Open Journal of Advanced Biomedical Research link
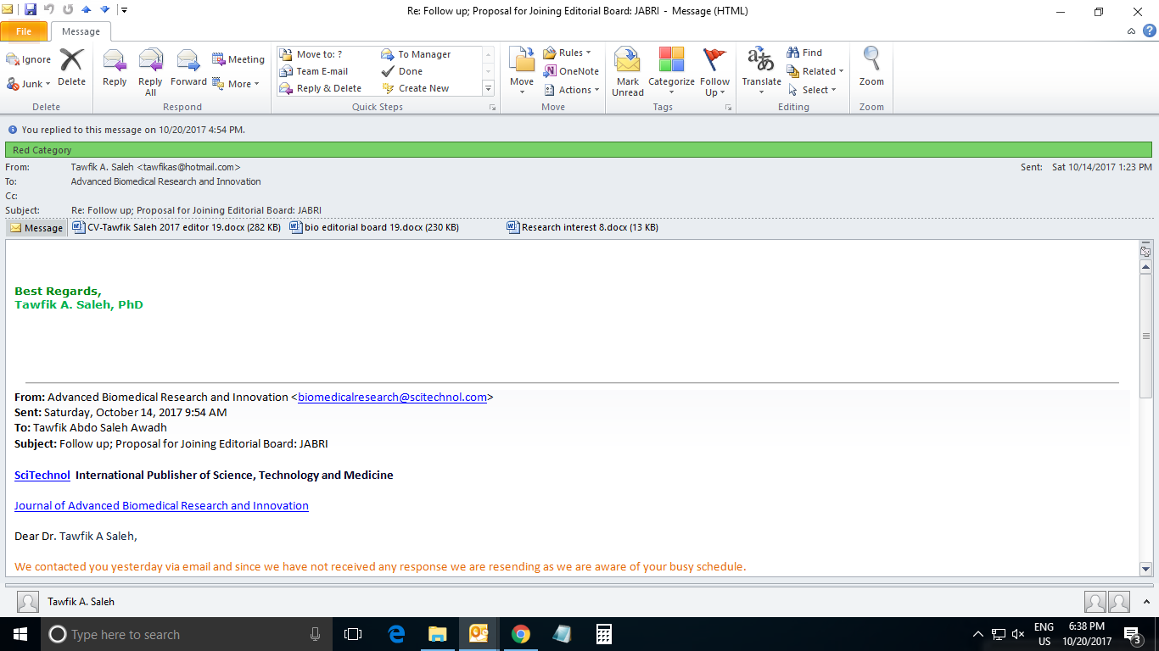The width and height of the screenshot is (1159, 651). pyautogui.click(x=161, y=505)
